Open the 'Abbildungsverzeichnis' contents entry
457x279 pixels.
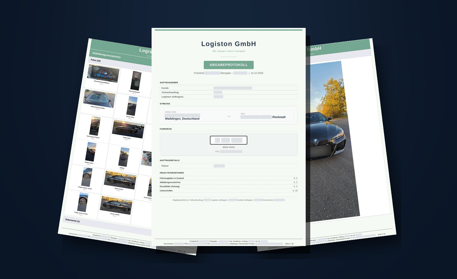click(x=228, y=182)
